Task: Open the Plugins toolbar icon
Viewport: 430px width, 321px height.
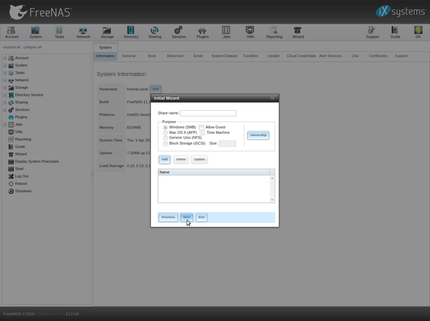Action: point(203,32)
